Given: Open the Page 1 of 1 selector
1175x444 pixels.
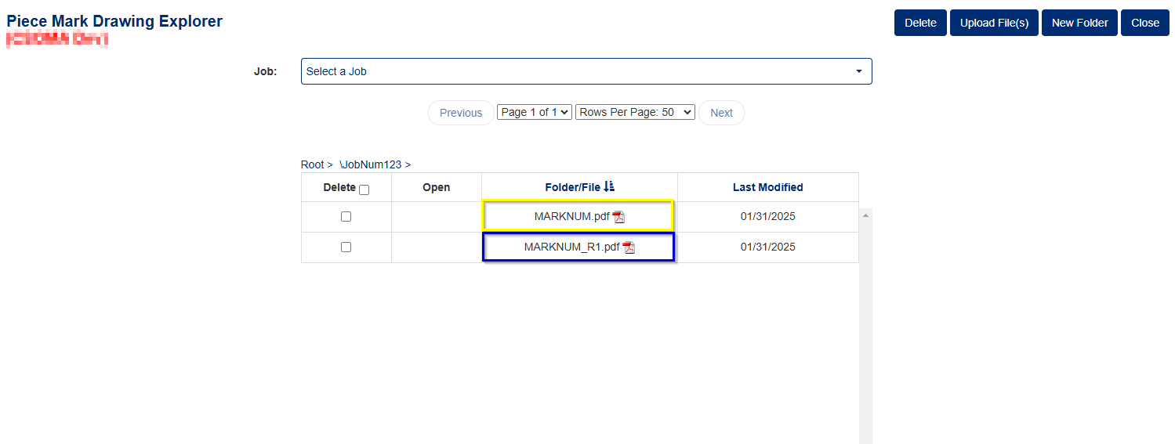Looking at the screenshot, I should click(535, 112).
